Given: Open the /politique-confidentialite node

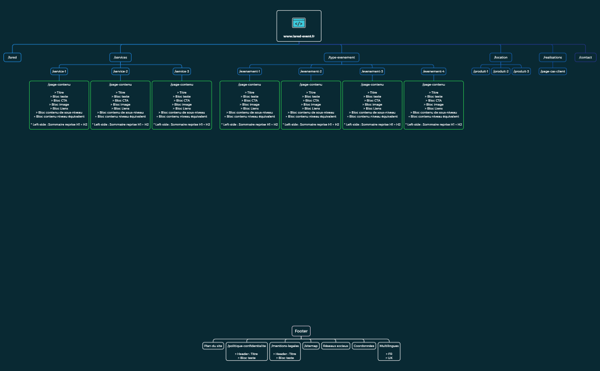Looking at the screenshot, I should [246, 345].
